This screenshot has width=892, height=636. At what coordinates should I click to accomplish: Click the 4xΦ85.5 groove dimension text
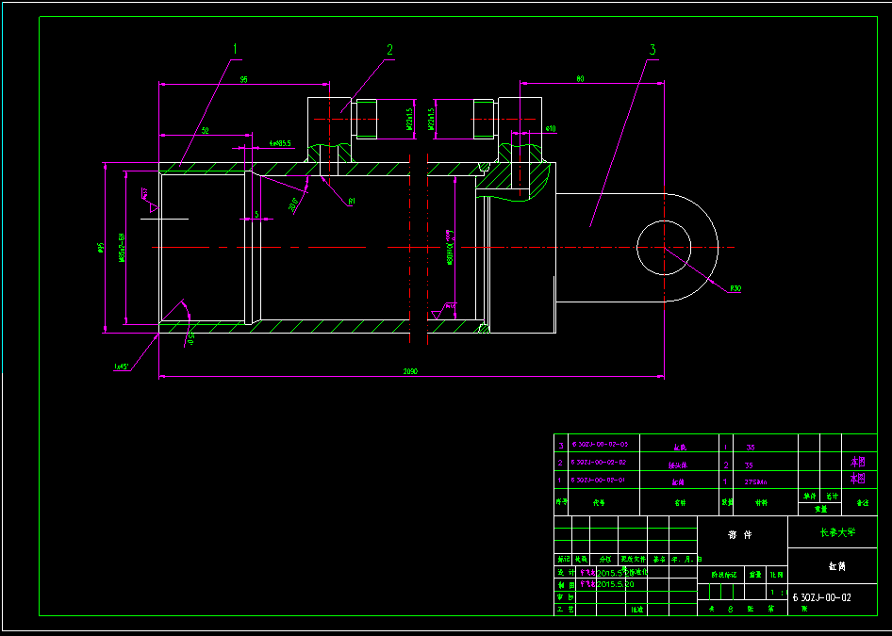click(280, 144)
